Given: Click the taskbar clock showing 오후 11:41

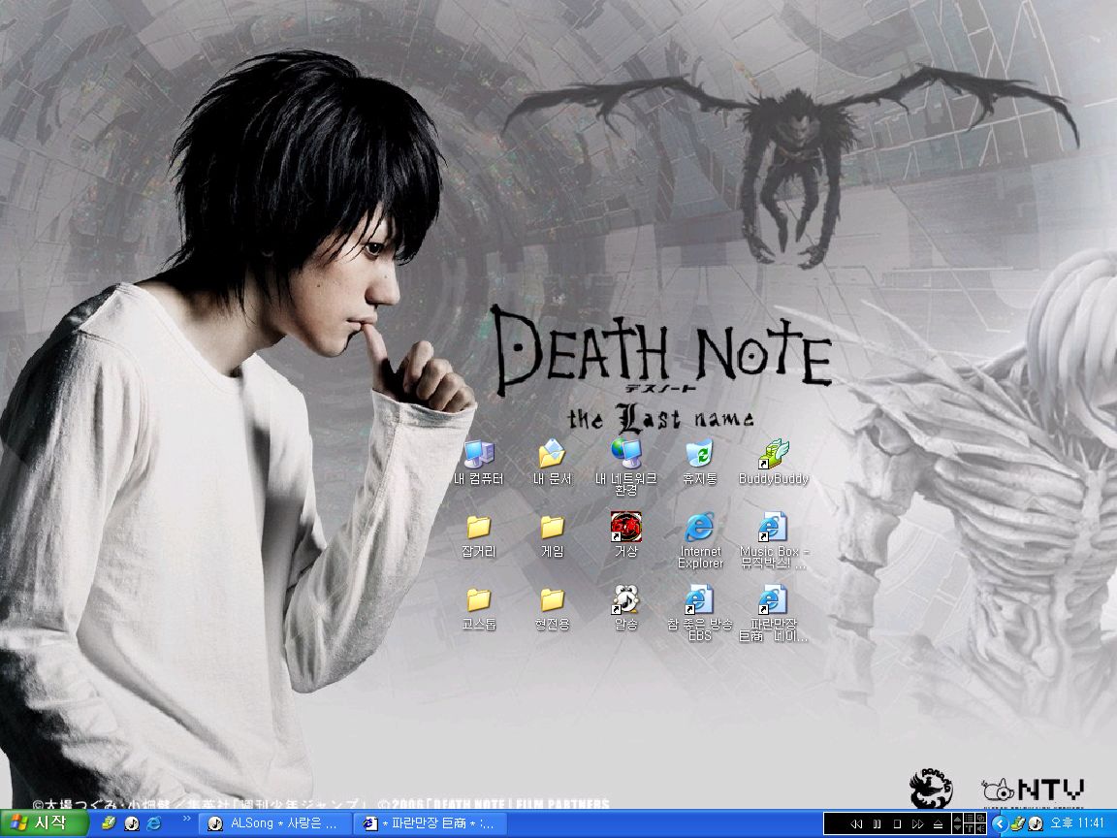Looking at the screenshot, I should tap(1077, 823).
